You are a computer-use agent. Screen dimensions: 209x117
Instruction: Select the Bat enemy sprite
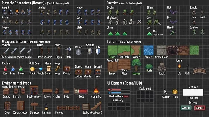coord(173,12)
